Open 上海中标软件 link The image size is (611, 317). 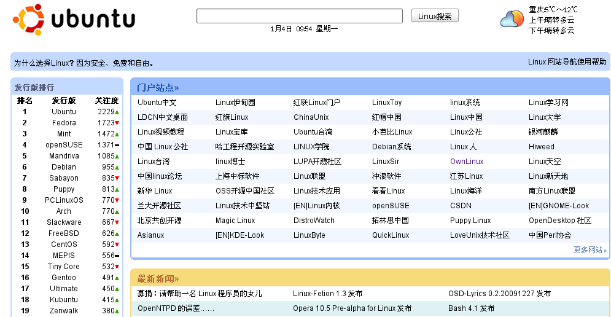click(237, 176)
